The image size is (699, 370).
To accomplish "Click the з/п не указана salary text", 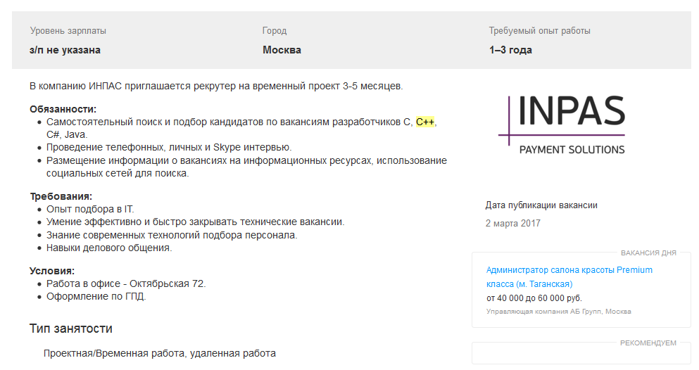I will 65,50.
